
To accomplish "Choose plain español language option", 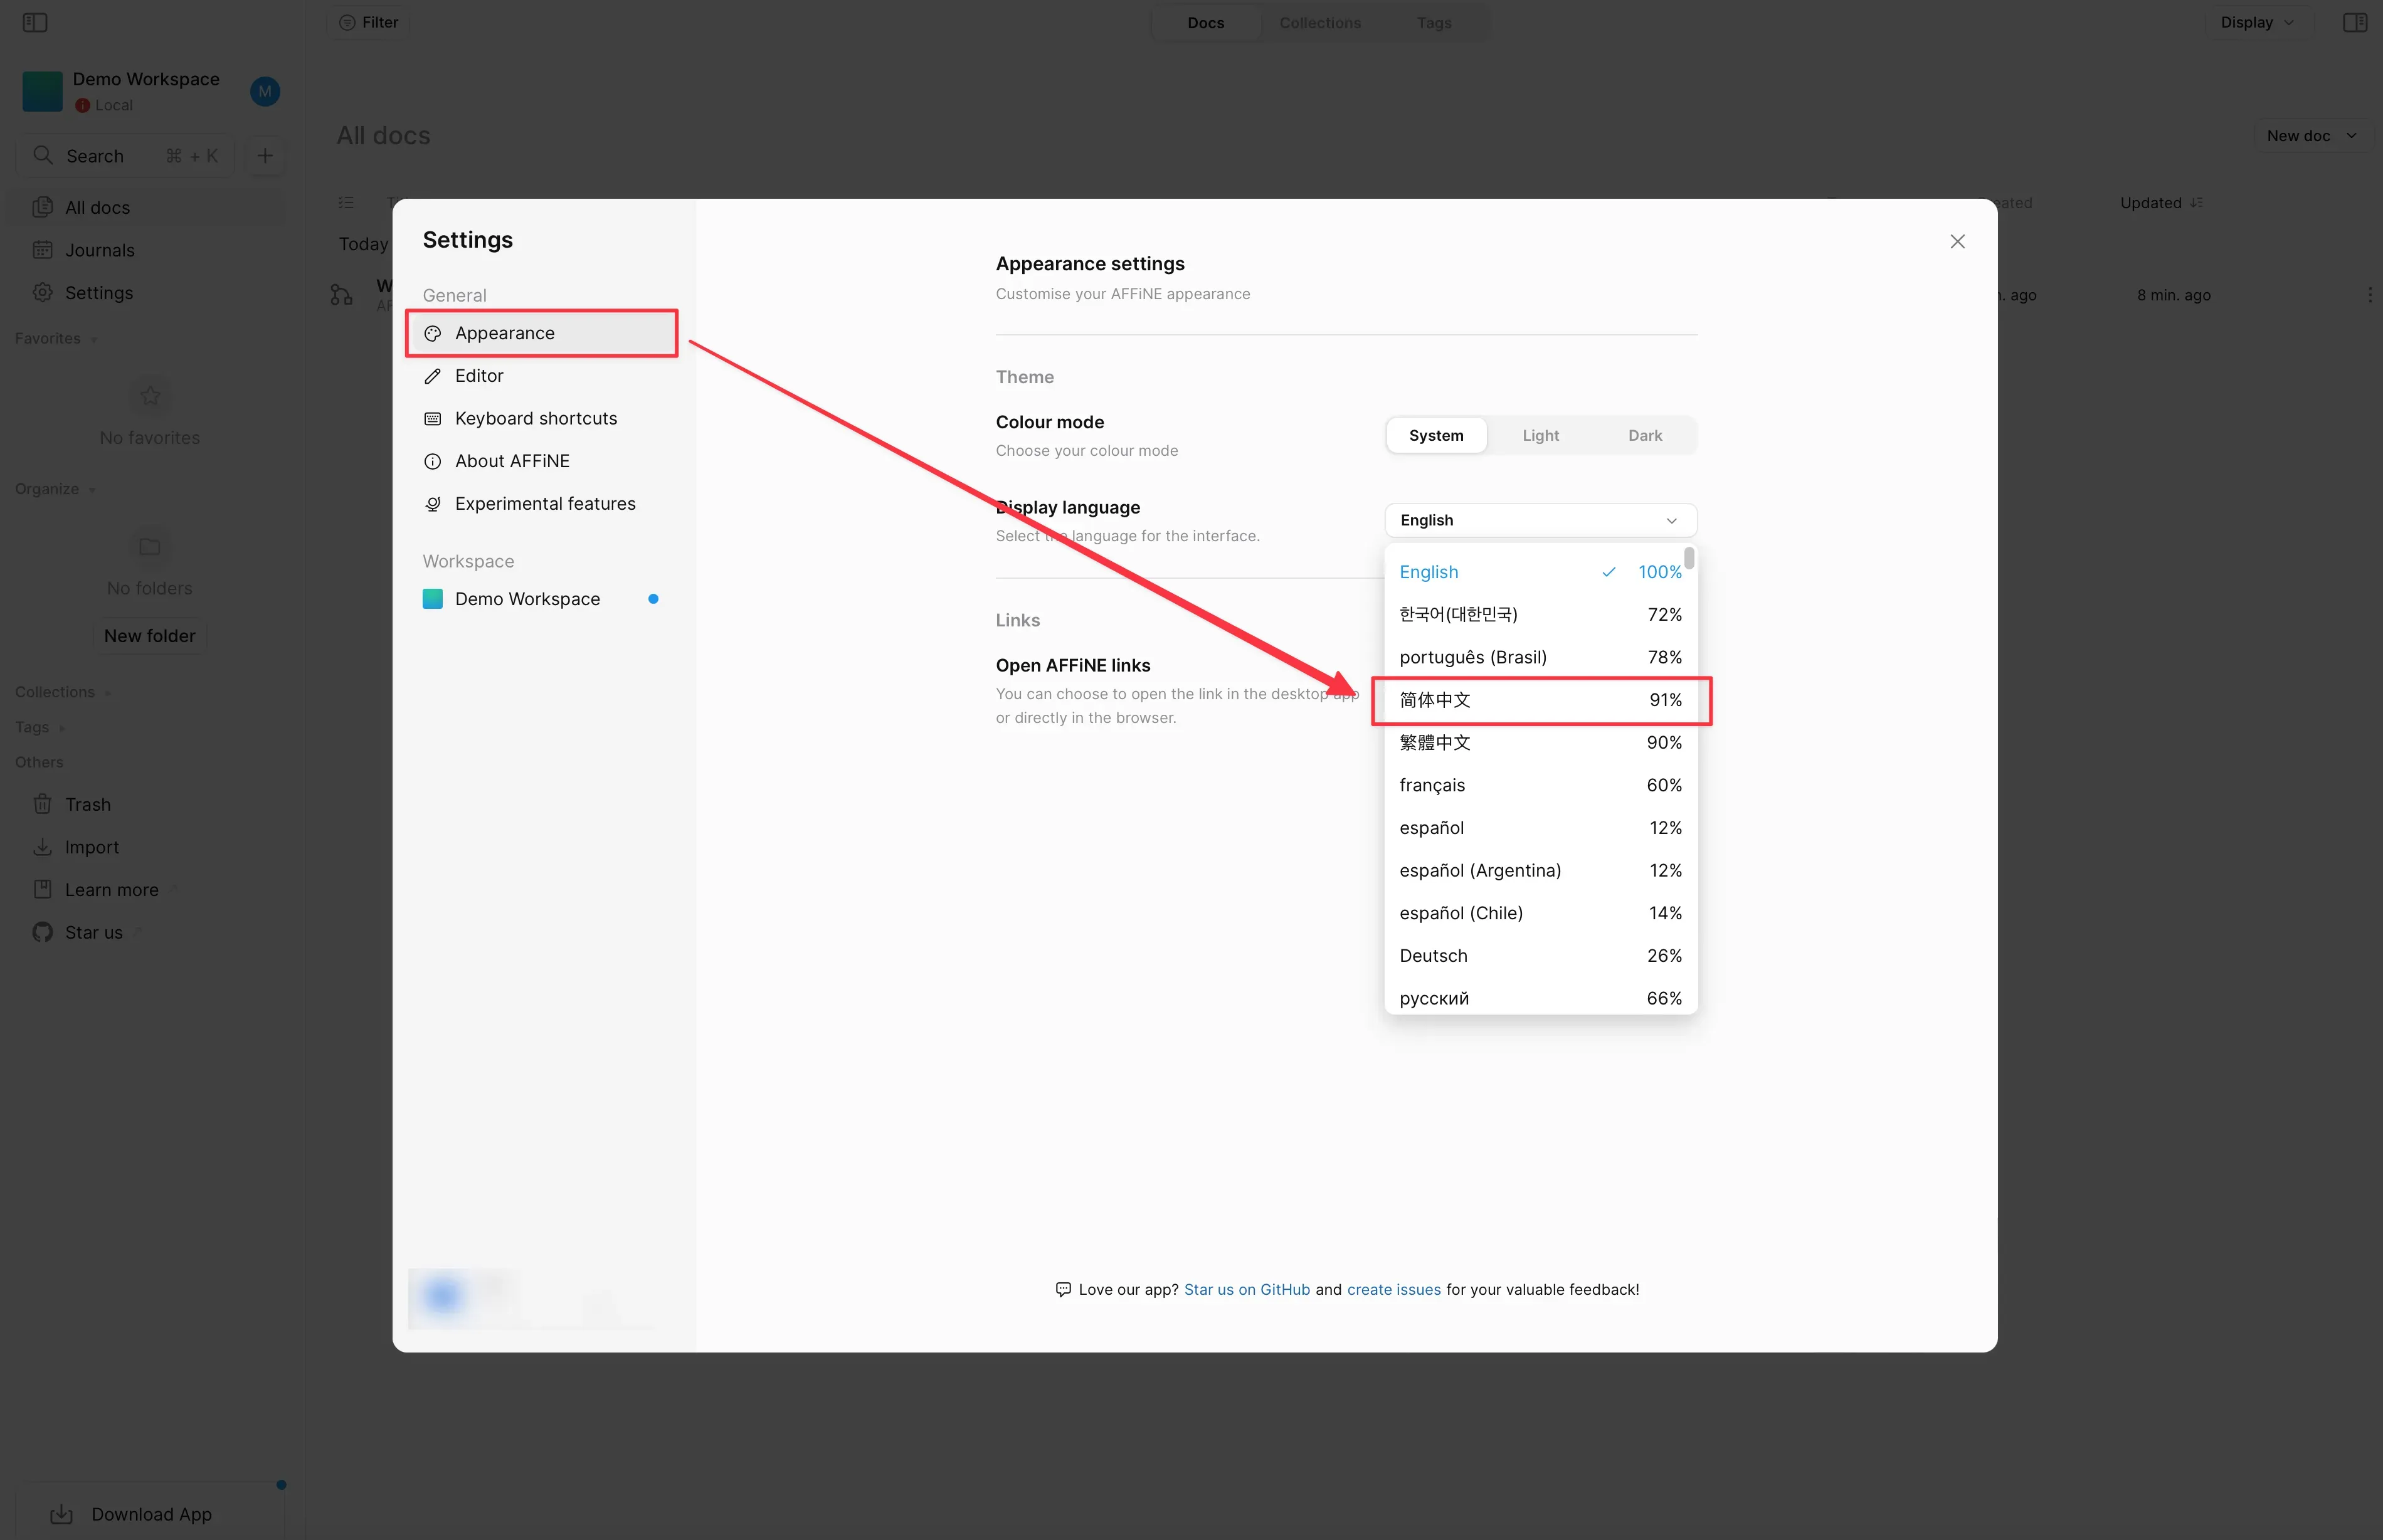I will pos(1540,828).
